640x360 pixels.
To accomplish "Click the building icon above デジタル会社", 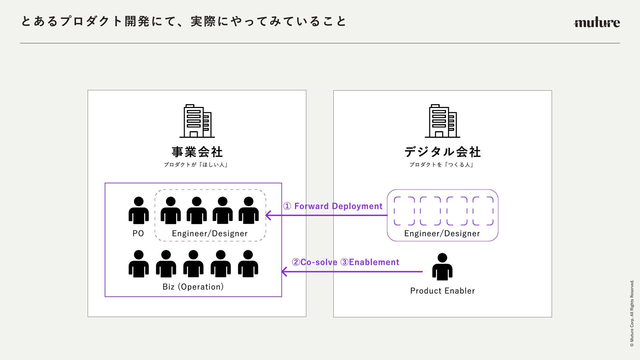I will (442, 121).
